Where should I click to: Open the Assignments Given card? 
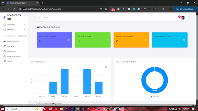pos(170,40)
